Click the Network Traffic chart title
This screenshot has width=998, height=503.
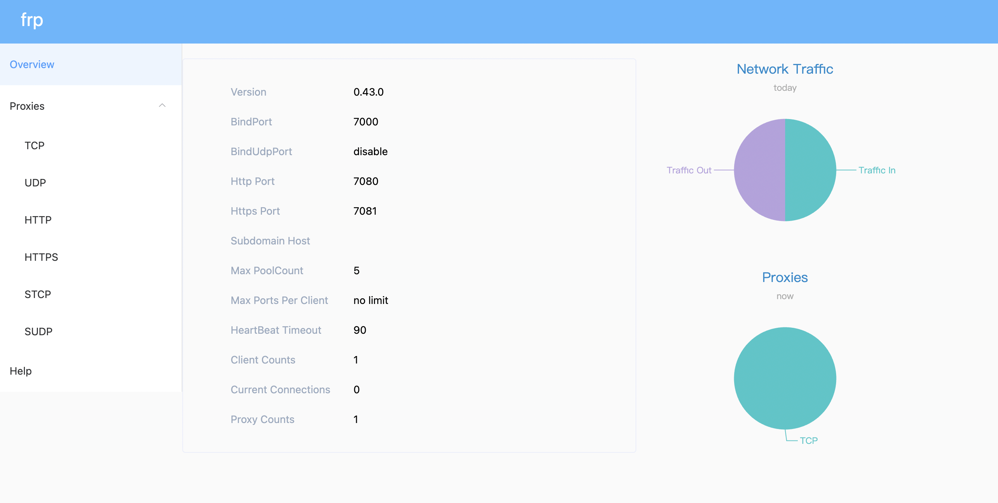[784, 69]
